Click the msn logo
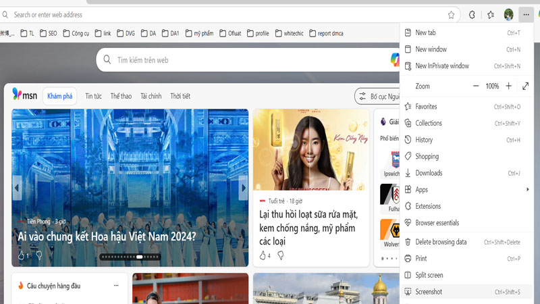Image resolution: width=540 pixels, height=304 pixels. click(24, 95)
